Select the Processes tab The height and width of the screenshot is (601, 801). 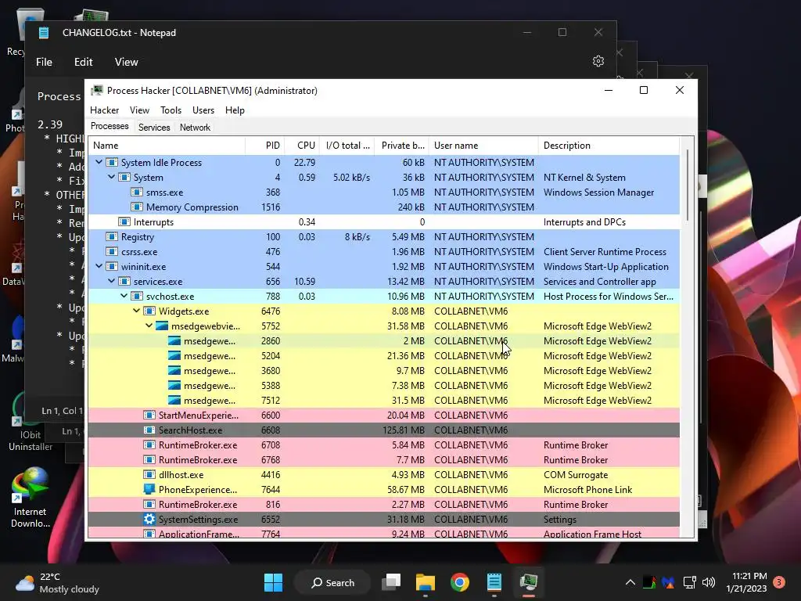pos(110,126)
